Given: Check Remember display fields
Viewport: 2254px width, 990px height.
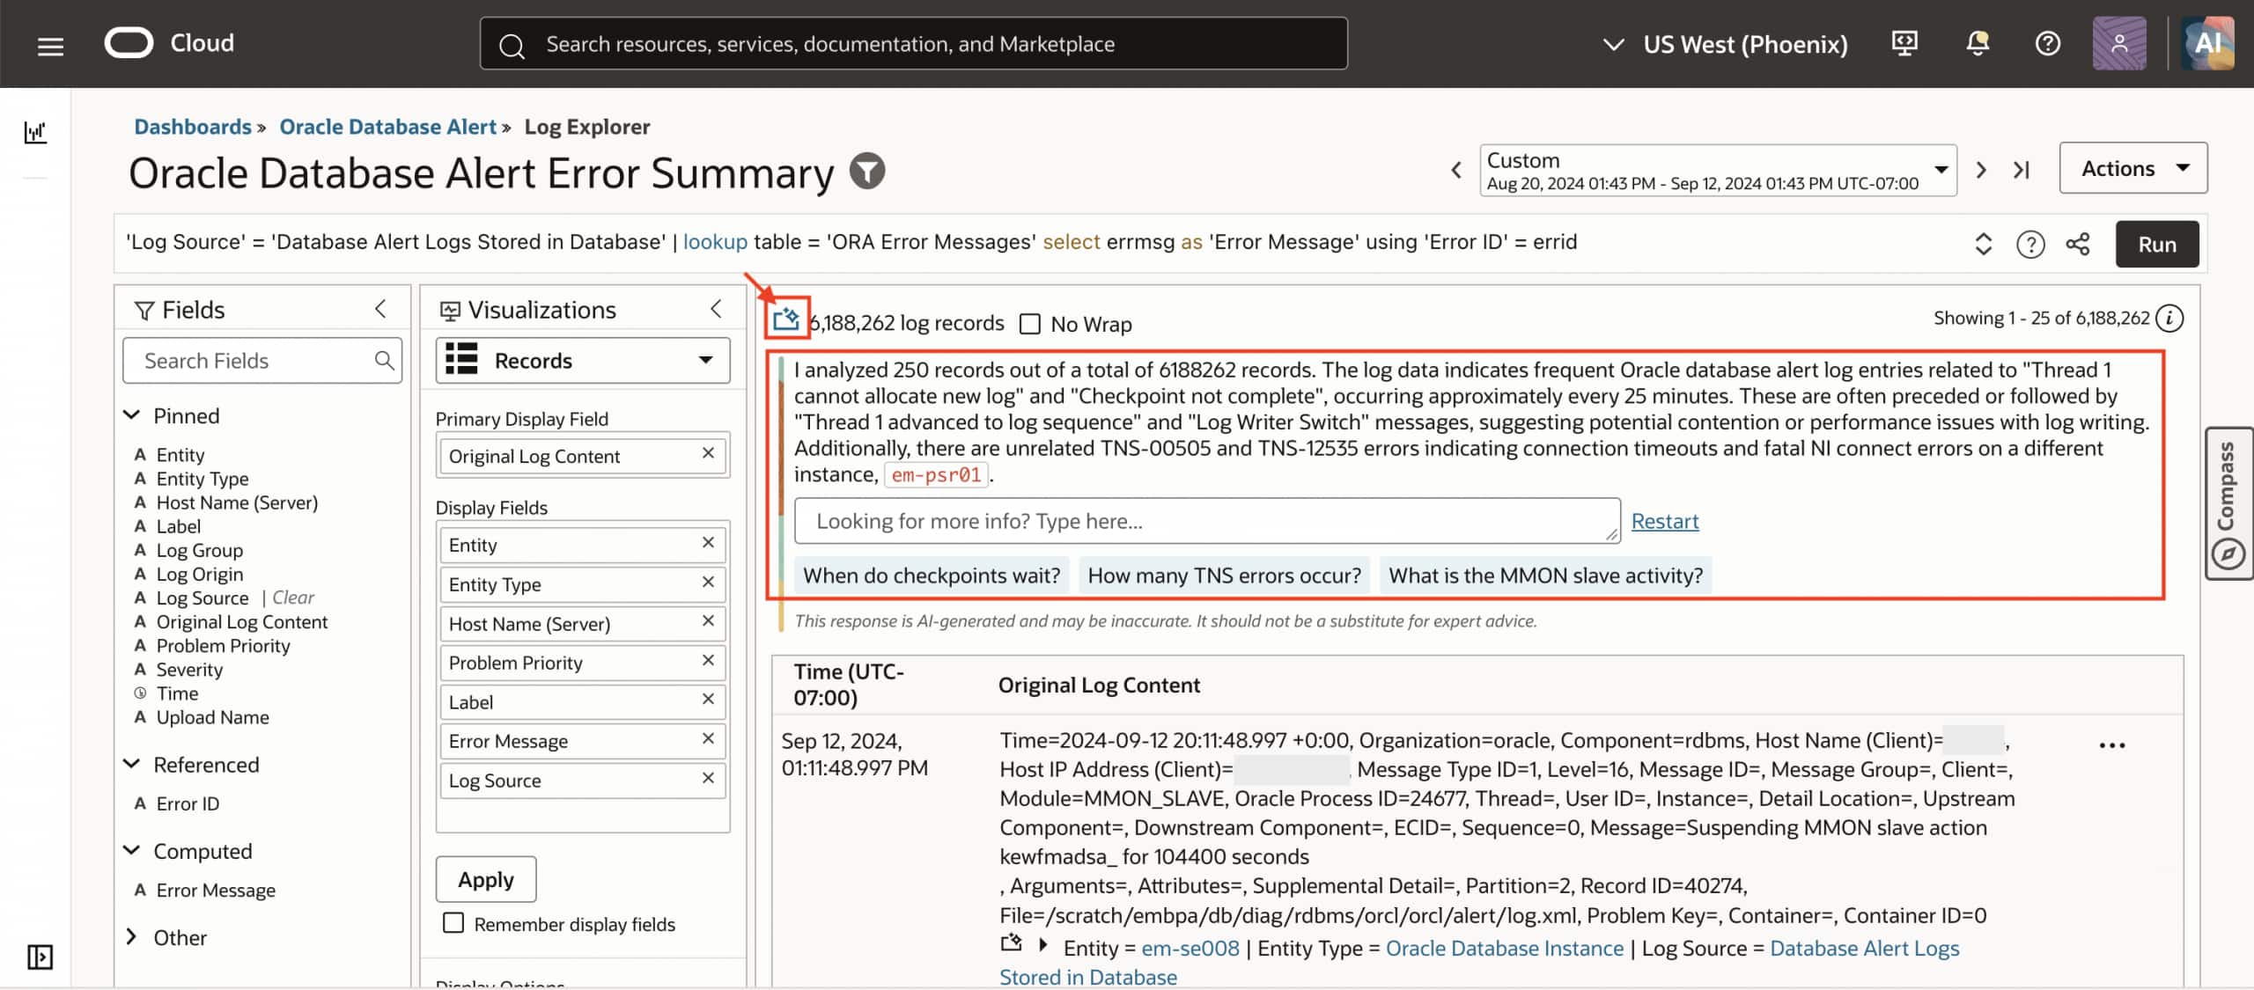Looking at the screenshot, I should click(x=453, y=923).
